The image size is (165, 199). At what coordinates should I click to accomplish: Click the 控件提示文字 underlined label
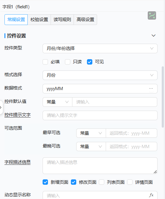(x=18, y=115)
